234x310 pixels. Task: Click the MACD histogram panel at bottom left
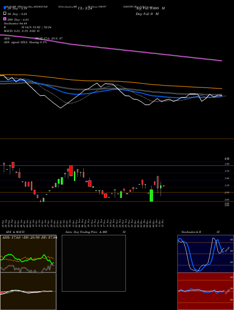pyautogui.click(x=28, y=291)
